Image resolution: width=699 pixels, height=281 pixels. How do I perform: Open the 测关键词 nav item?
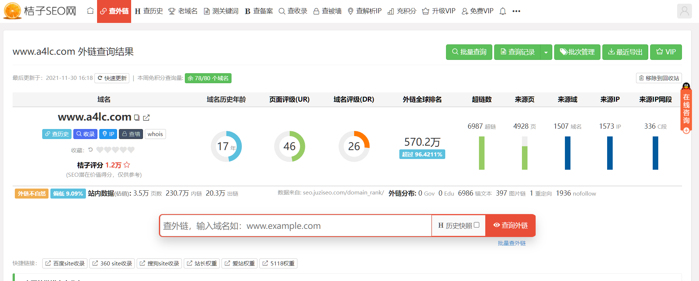point(221,11)
